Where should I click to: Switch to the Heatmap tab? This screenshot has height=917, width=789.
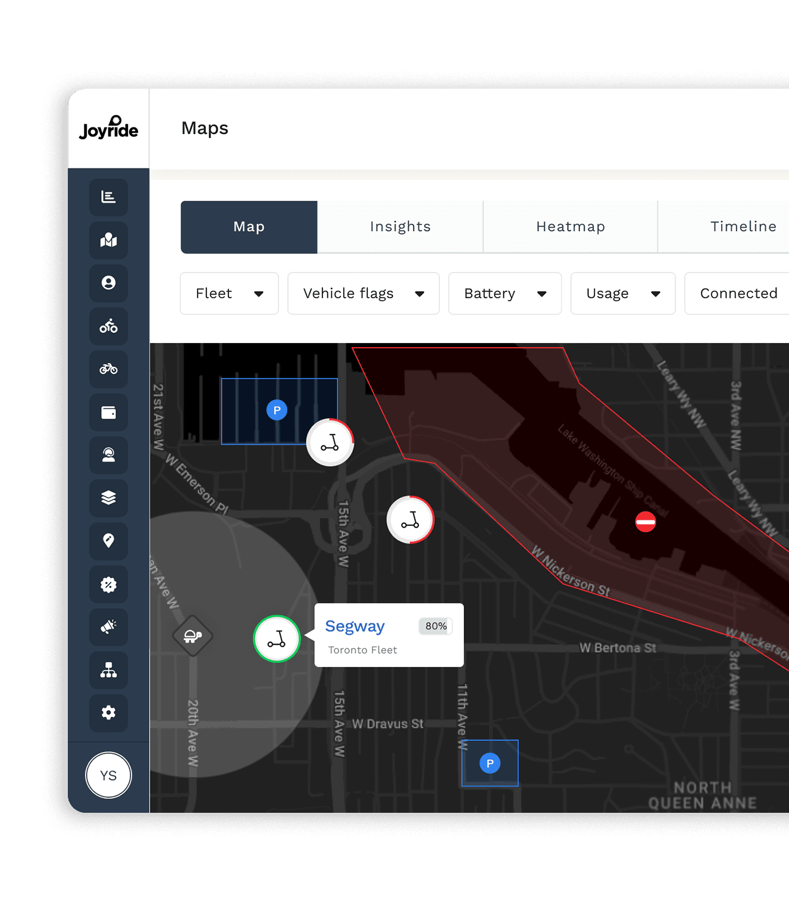point(570,227)
